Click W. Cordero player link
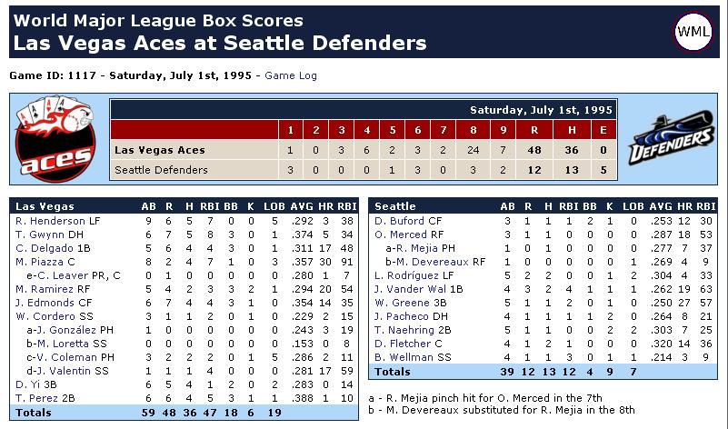Viewport: 728px width, 429px height. coord(46,316)
